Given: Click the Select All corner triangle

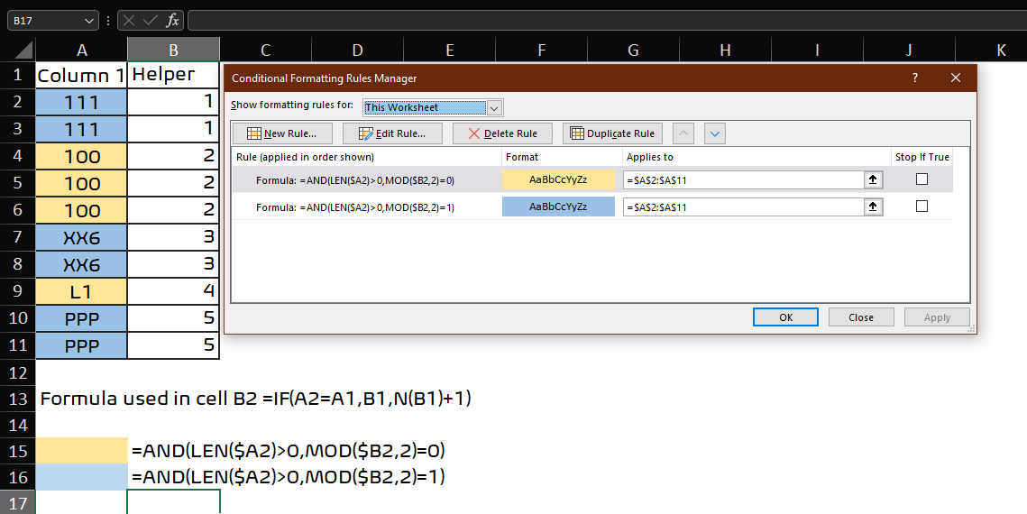Looking at the screenshot, I should 23,50.
